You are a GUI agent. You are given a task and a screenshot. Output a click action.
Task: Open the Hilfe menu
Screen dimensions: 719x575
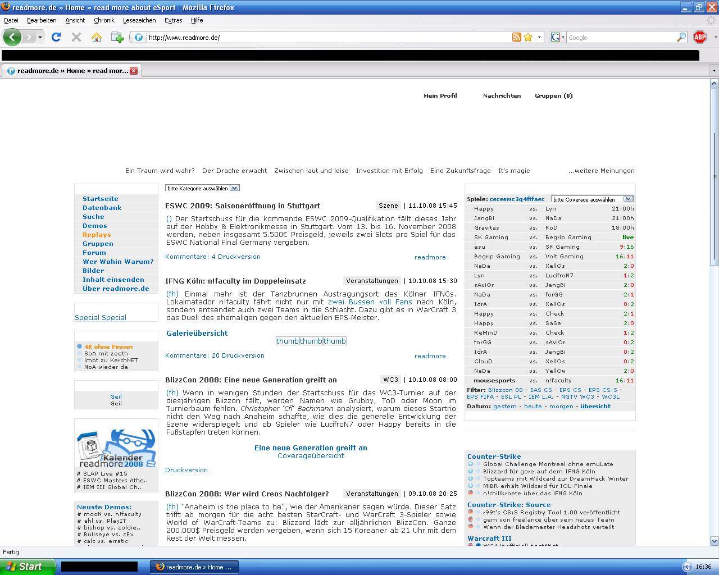tap(197, 20)
